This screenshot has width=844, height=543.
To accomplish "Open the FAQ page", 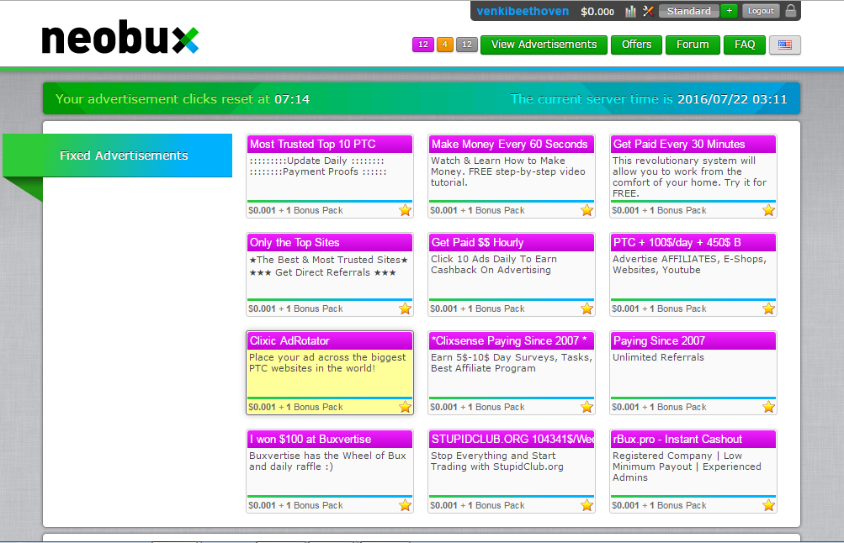I will [x=745, y=45].
